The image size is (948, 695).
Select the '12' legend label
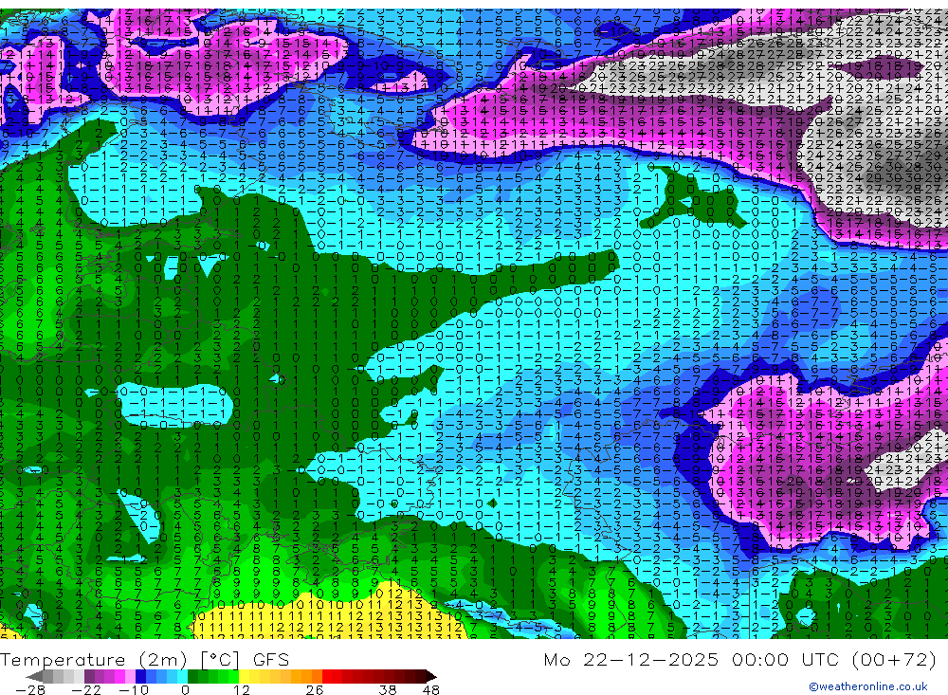click(x=242, y=689)
